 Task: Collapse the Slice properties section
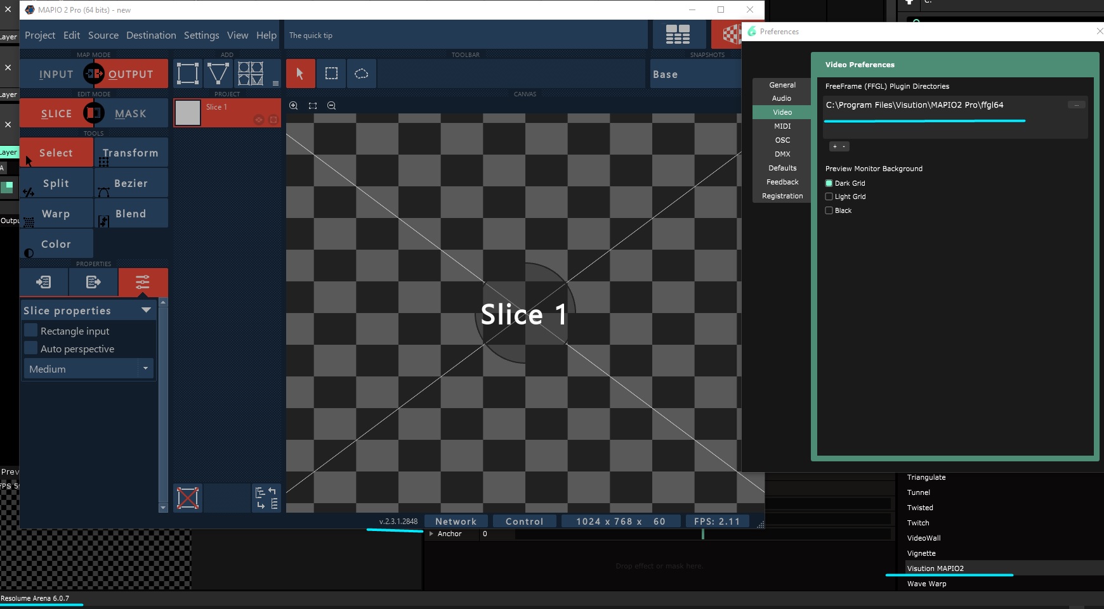pyautogui.click(x=146, y=311)
